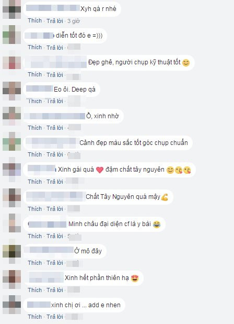
Task: Like the 'Ở mô đây' comment
Action: 35,263
